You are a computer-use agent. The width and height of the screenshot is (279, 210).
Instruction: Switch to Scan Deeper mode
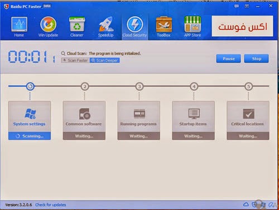105,60
